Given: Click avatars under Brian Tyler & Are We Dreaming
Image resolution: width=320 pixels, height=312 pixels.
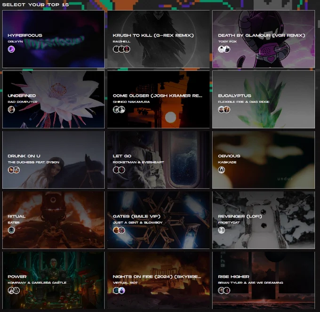Looking at the screenshot, I should point(224,290).
